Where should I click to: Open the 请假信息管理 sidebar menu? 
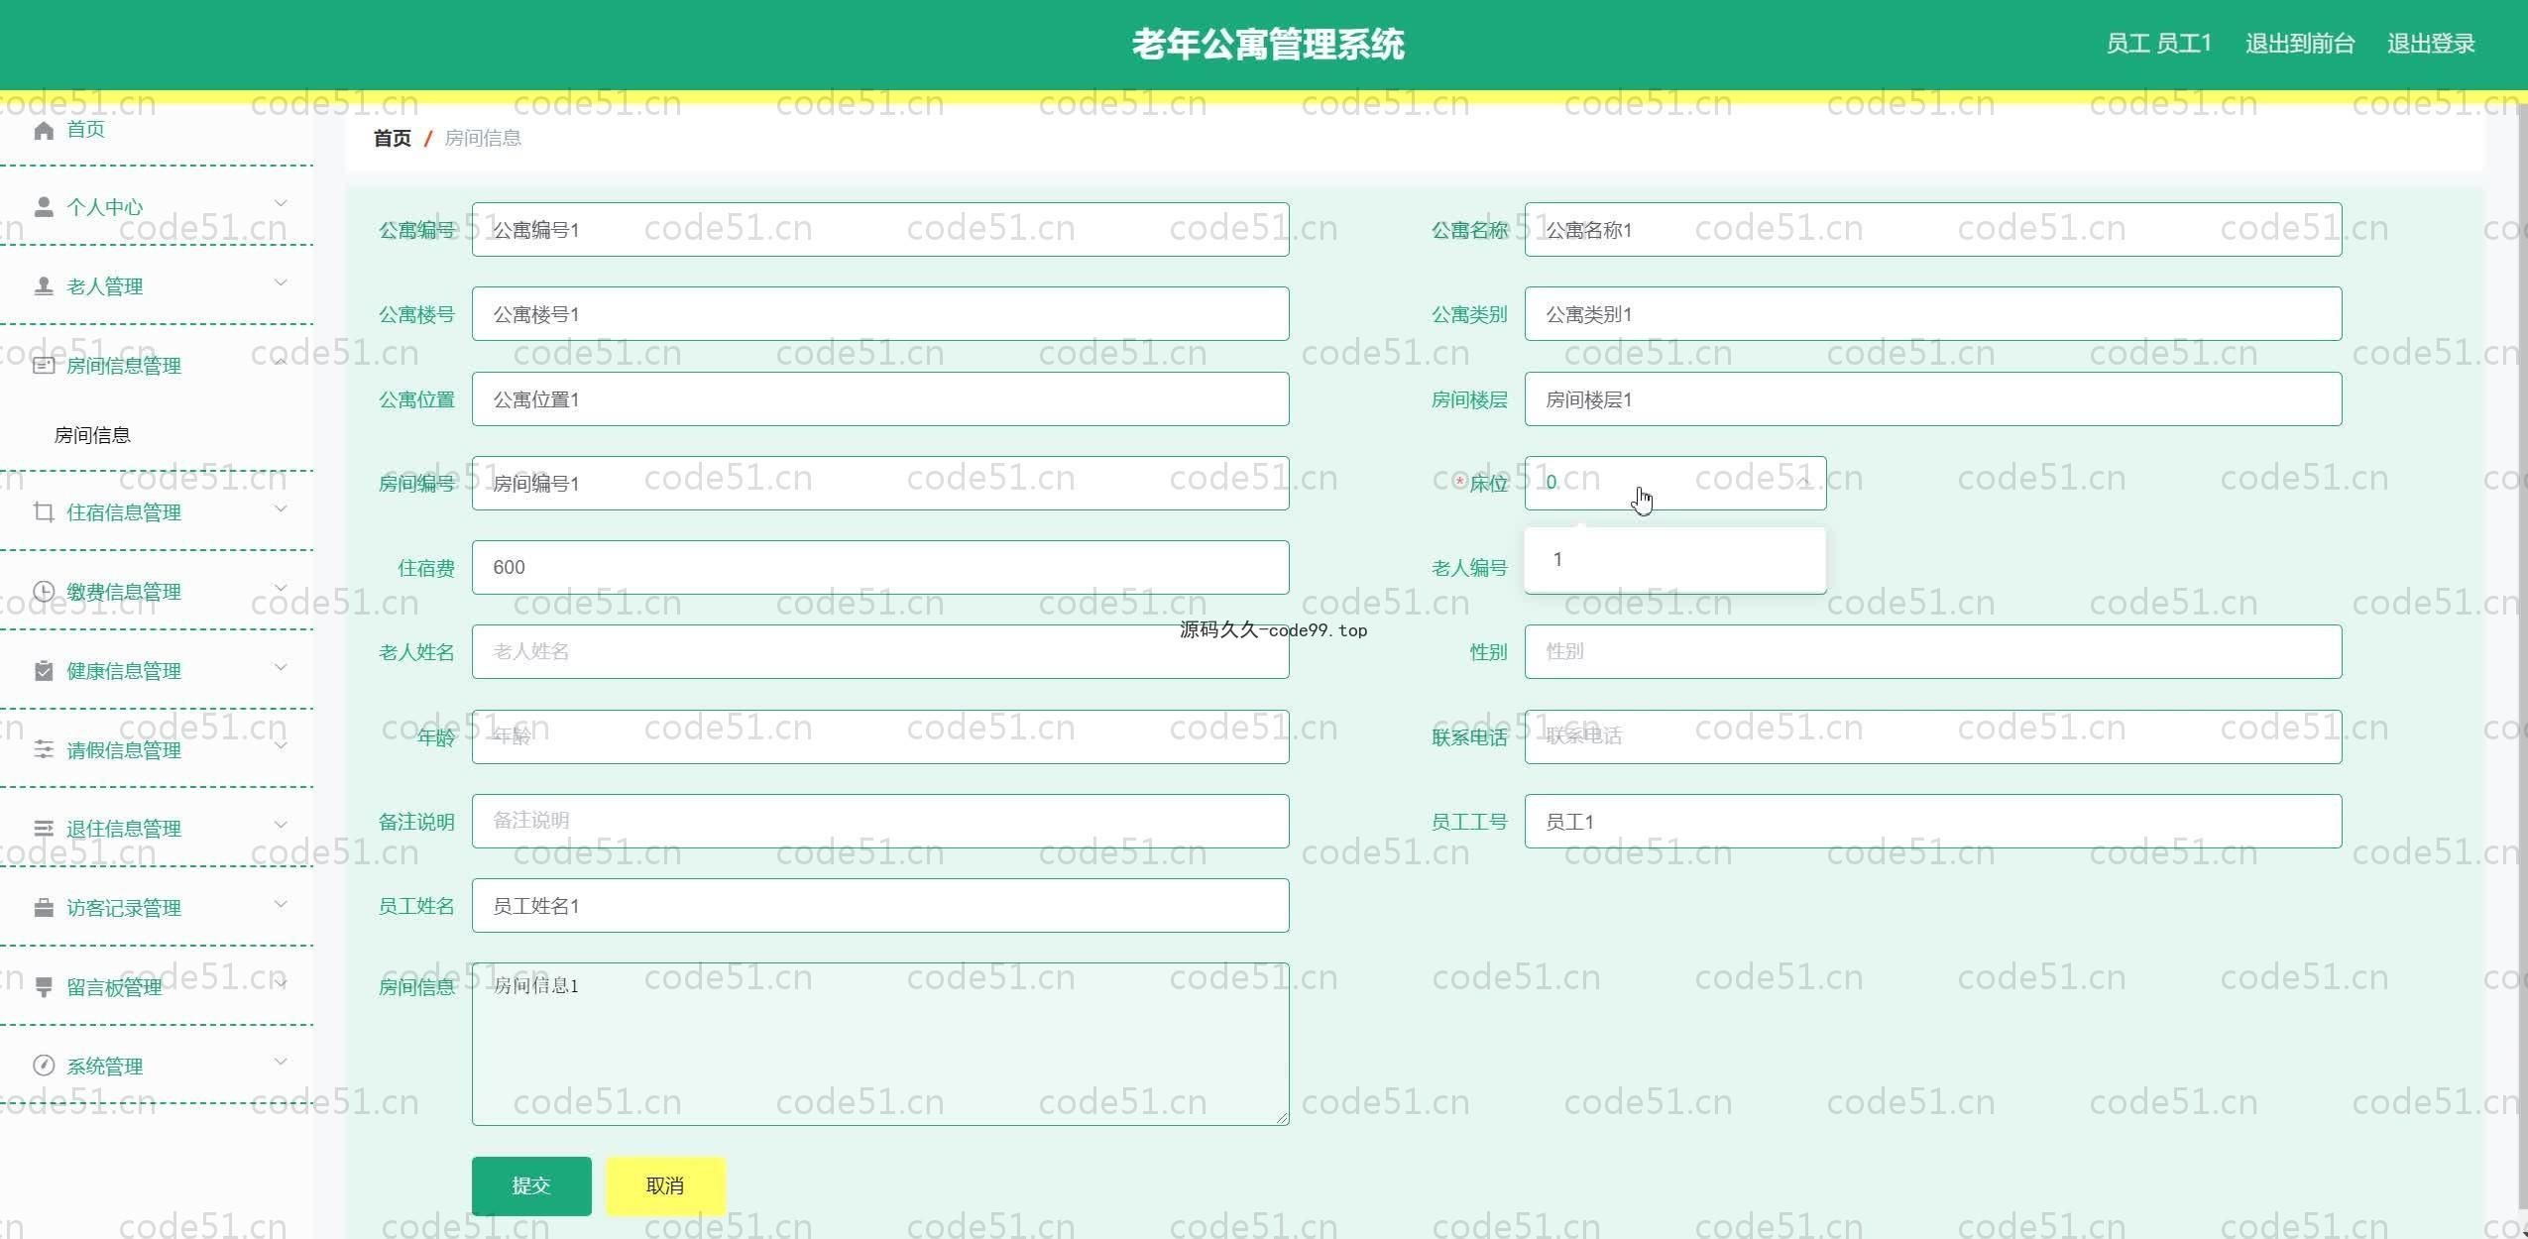[x=157, y=750]
